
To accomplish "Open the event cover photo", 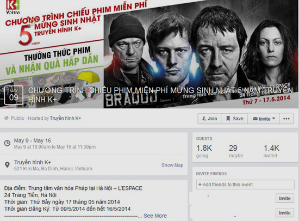I will pyautogui.click(x=149, y=54).
